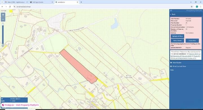
Task: Open the browser profile avatar icon
Action: pyautogui.click(x=197, y=6)
